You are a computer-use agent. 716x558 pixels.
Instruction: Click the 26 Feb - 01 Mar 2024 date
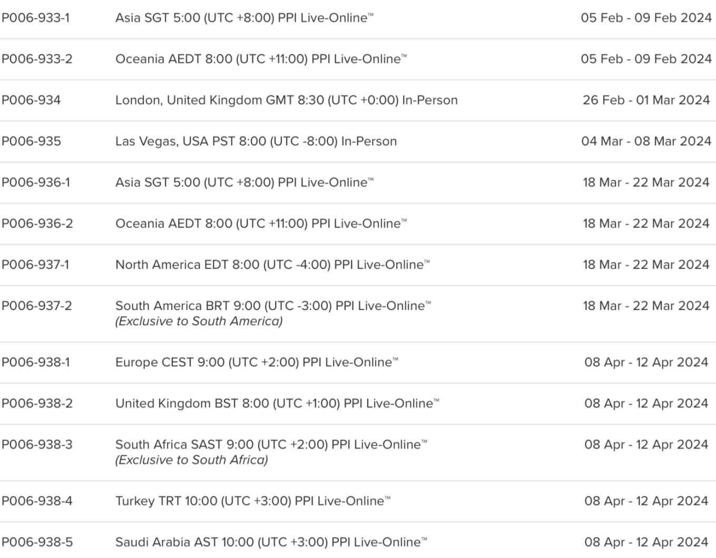click(646, 100)
